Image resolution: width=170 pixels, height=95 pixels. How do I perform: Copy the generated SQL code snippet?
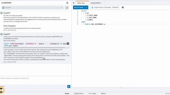click(x=68, y=44)
